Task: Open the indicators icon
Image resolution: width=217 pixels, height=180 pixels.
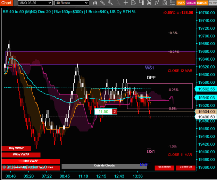Action: pyautogui.click(x=149, y=3)
